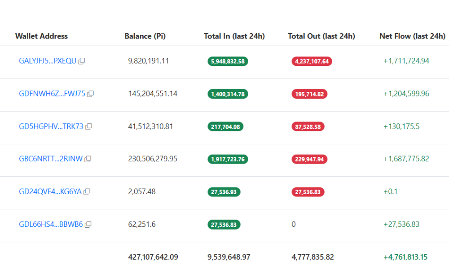Open the GBC6NRTT...2RINW wallet details
449x269 pixels.
point(49,159)
